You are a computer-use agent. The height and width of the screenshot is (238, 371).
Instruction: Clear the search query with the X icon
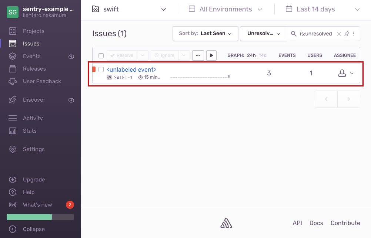click(339, 34)
